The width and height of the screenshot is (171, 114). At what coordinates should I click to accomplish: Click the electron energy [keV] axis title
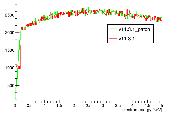(x=142, y=110)
